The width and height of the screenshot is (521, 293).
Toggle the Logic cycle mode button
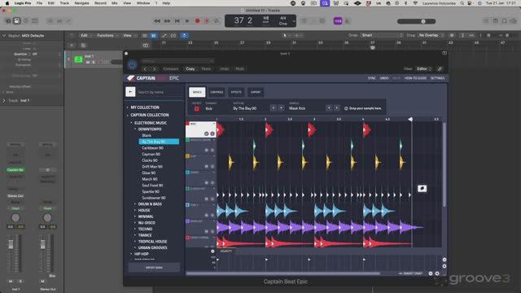217,21
